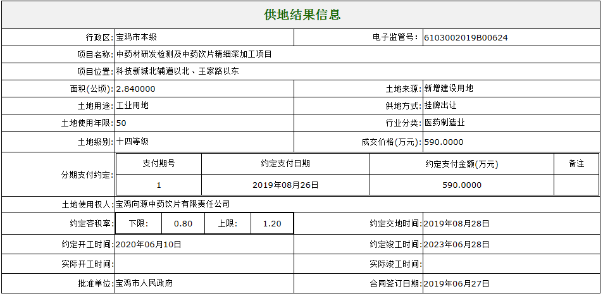Select the area value 2.840000
This screenshot has width=603, height=296.
136,89
